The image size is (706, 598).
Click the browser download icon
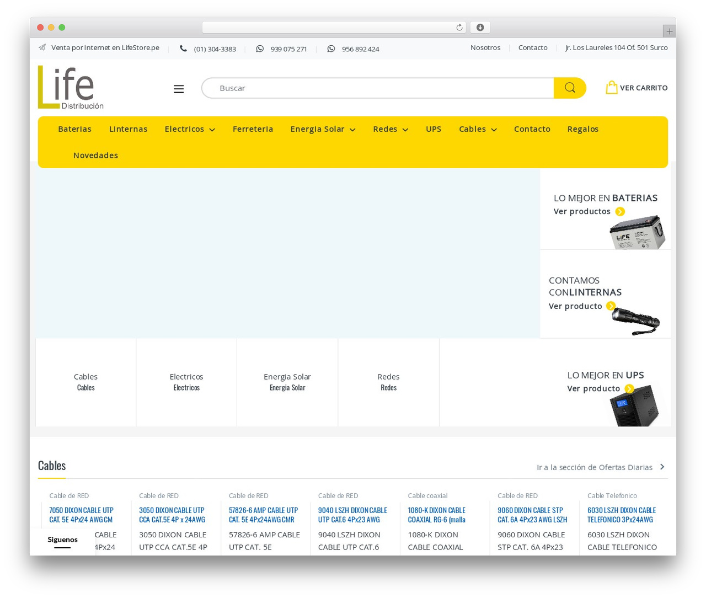[x=480, y=28]
